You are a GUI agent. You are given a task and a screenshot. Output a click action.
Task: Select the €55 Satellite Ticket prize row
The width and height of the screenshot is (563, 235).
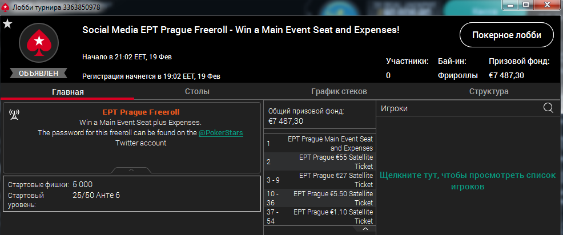[320, 161]
